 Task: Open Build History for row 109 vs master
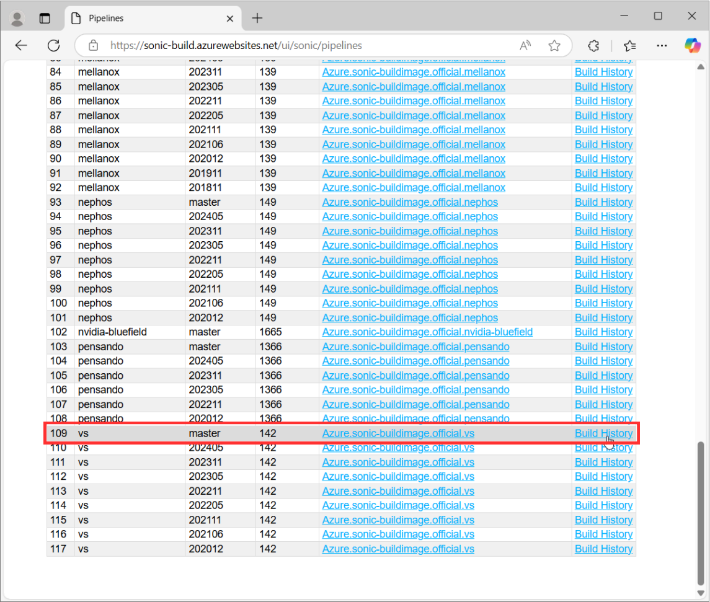[603, 433]
